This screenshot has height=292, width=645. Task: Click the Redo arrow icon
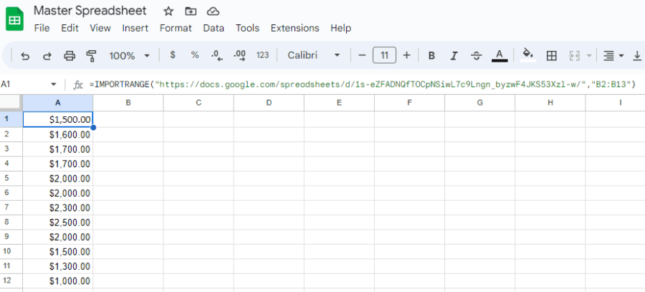pos(47,55)
